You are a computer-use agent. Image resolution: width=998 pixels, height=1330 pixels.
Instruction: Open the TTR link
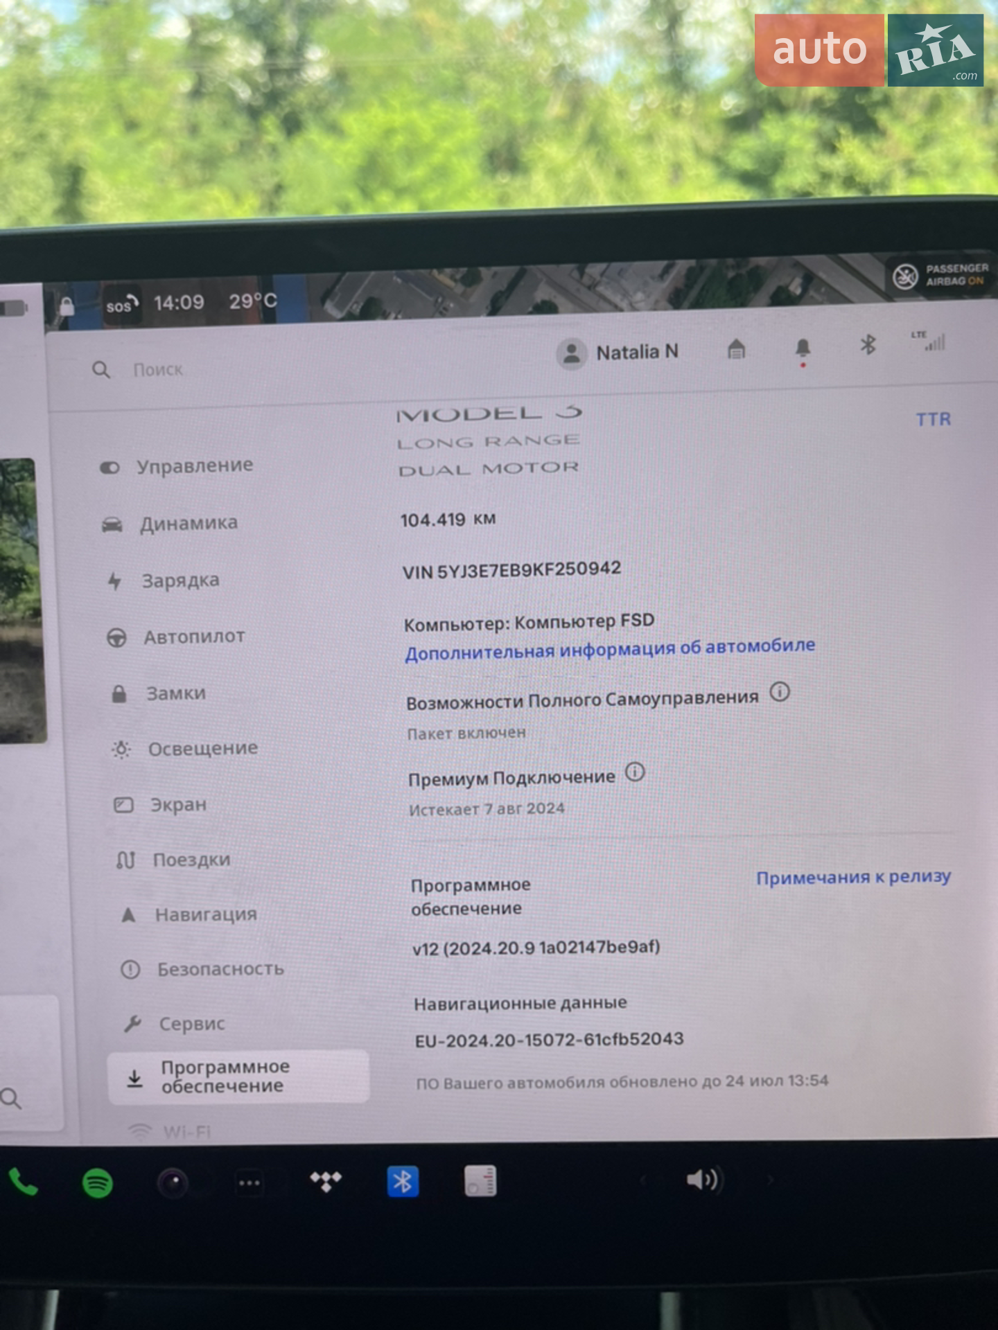click(933, 419)
